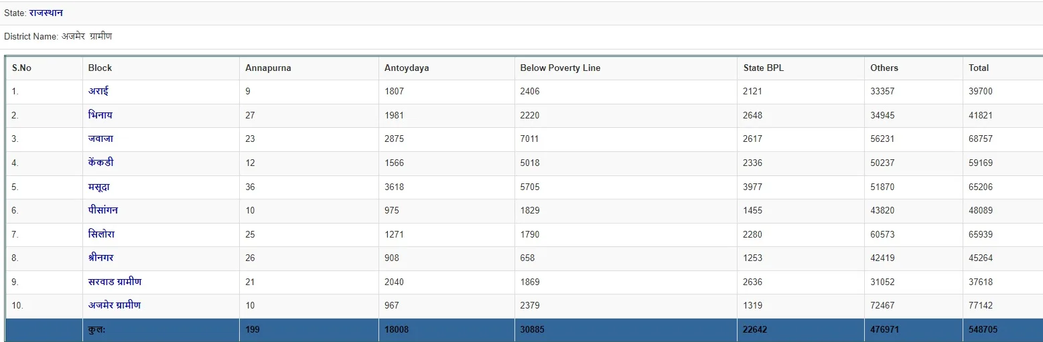1043x342 pixels.
Task: Click the S.No column header
Action: point(21,68)
